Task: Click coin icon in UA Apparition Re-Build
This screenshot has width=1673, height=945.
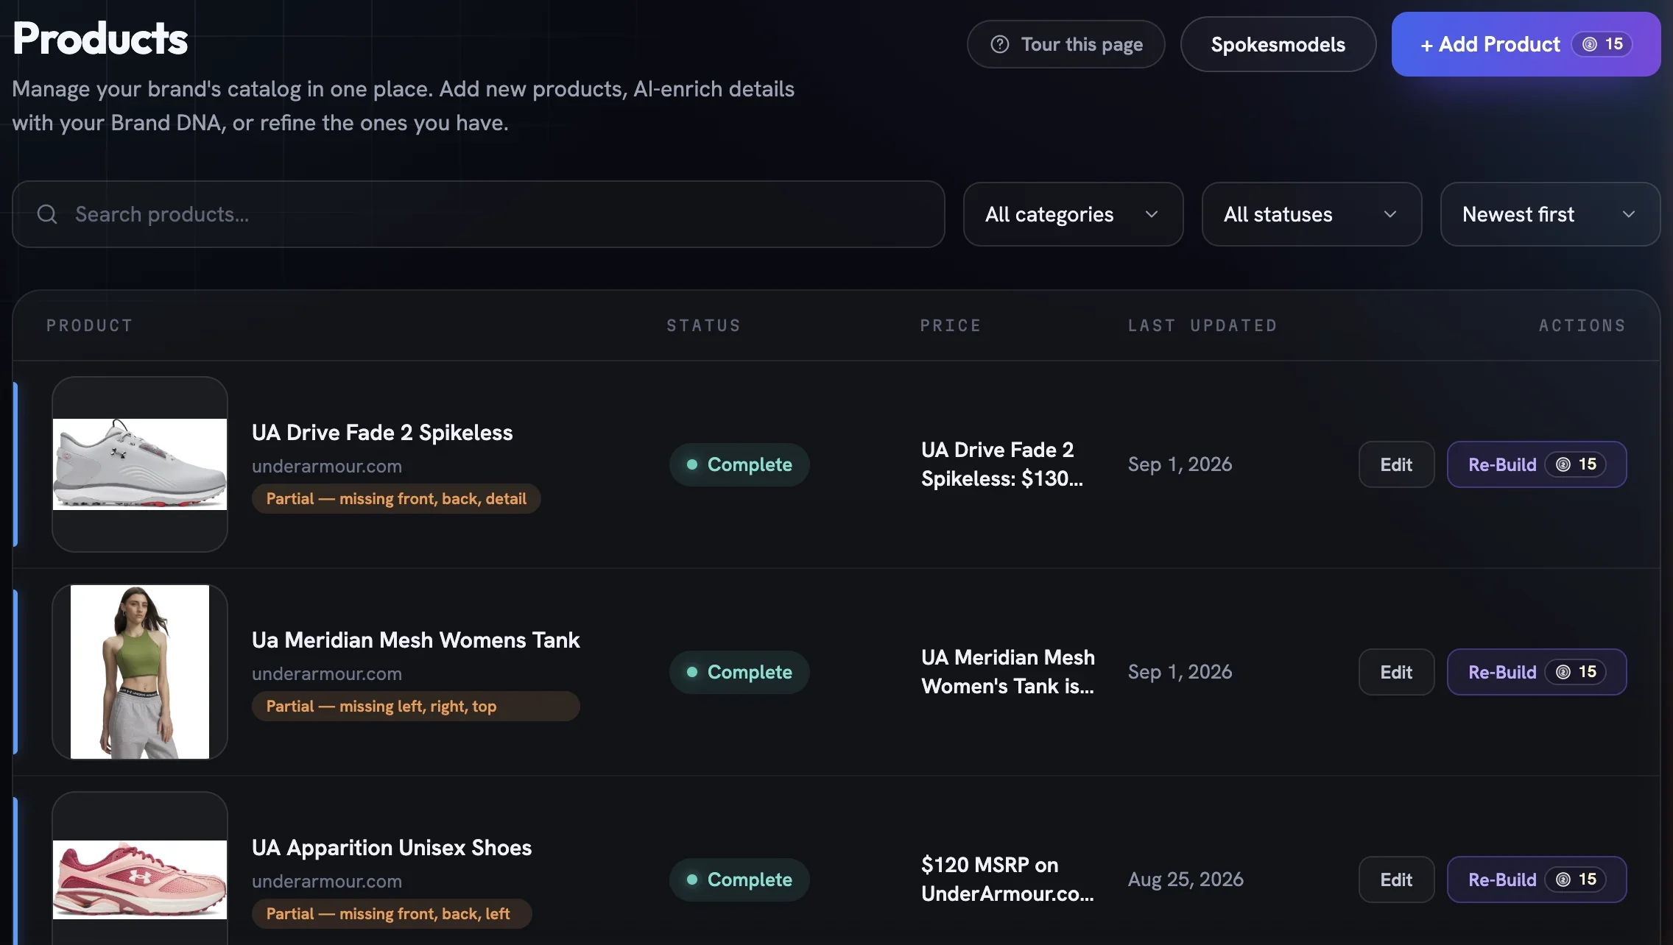Action: point(1563,879)
